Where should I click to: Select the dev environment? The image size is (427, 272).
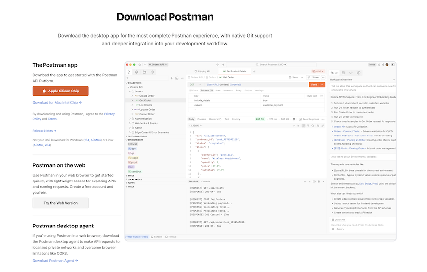132,149
